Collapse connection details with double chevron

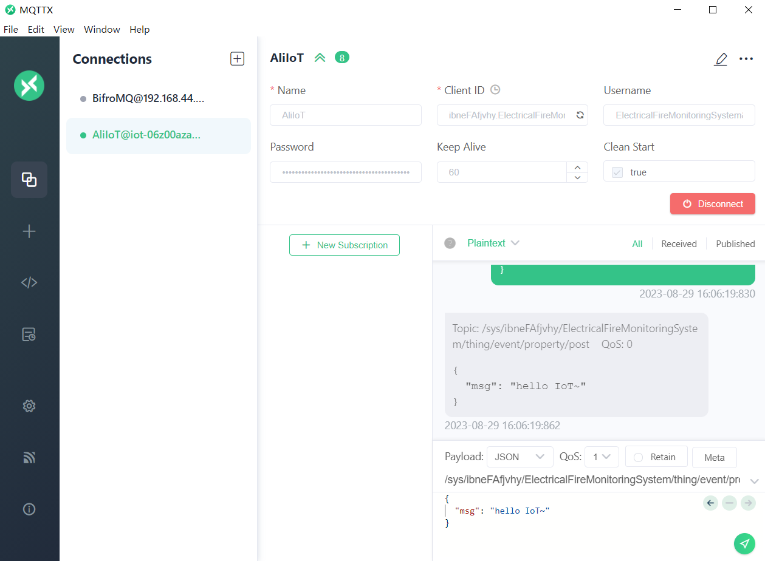[320, 58]
